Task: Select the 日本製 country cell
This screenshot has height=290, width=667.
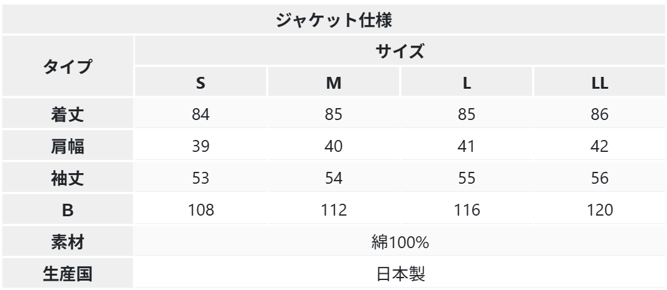Action: tap(400, 274)
